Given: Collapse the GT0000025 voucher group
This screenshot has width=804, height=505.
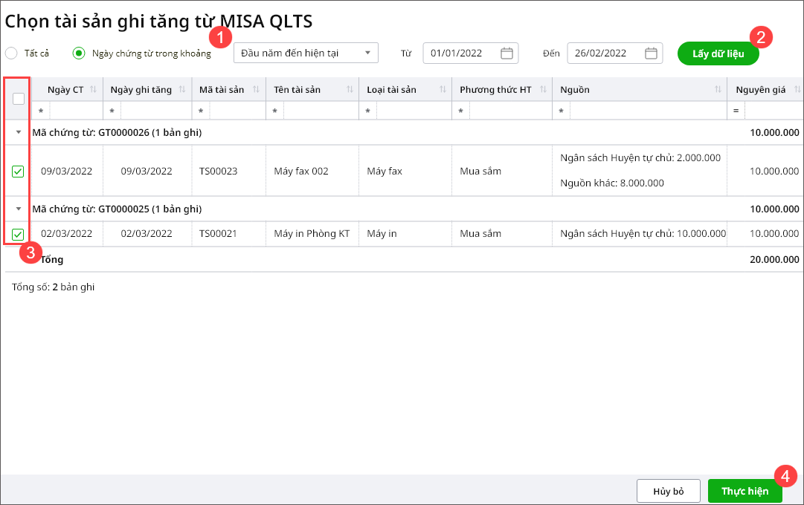Looking at the screenshot, I should (19, 209).
